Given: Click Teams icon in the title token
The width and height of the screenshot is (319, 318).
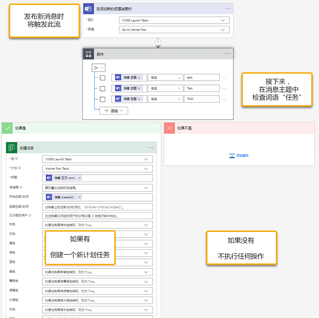Looking at the screenshot, I should point(49,178).
